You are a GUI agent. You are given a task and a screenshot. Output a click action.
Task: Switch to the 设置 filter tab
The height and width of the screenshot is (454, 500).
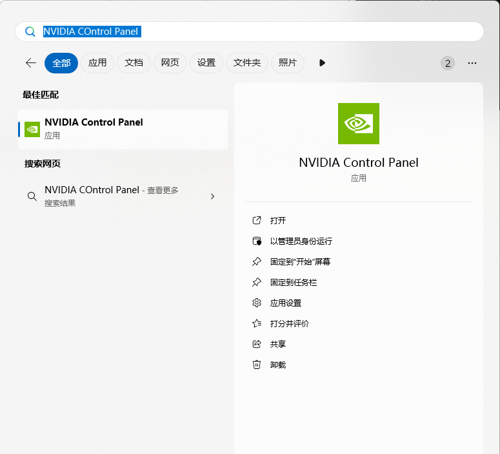click(206, 63)
